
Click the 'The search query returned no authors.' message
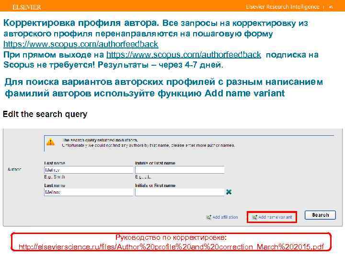coord(100,140)
